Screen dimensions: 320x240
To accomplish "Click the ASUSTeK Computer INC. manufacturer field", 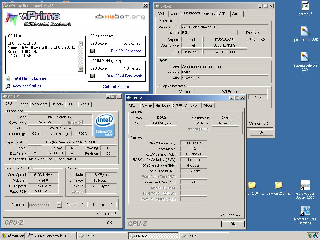I will click(x=225, y=27).
